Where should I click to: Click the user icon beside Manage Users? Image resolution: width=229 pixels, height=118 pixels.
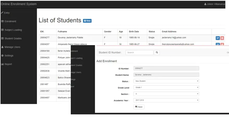(x=2, y=47)
